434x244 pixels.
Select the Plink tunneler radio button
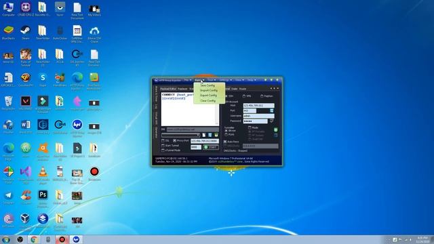pos(229,134)
